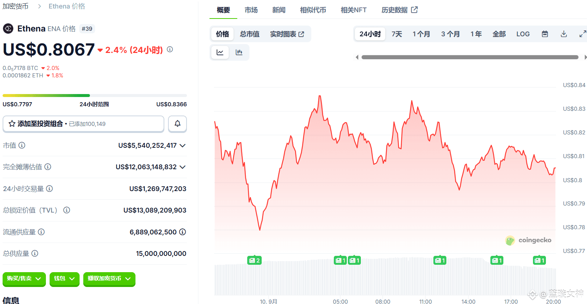This screenshot has width=587, height=304.
Task: Expand the market cap value chevron
Action: click(182, 146)
